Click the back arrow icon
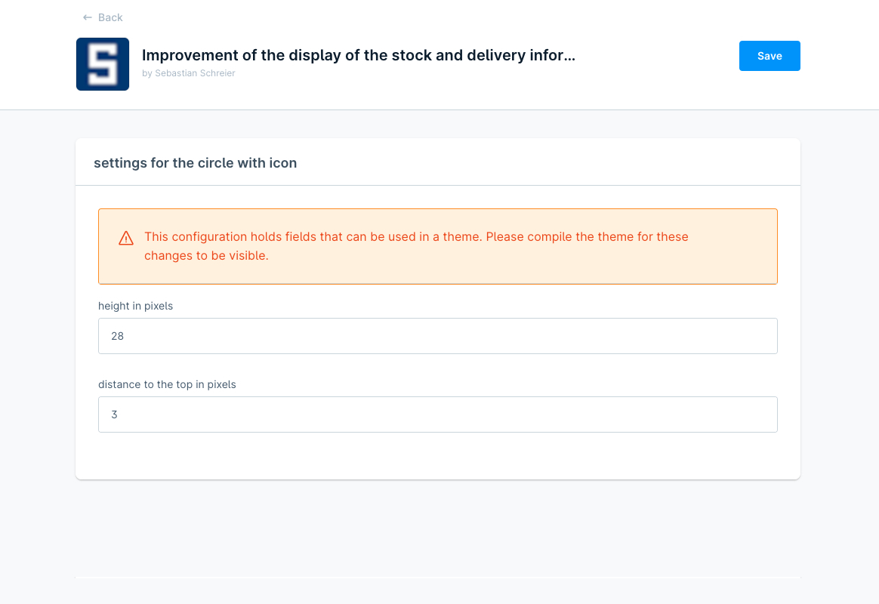Screen dimensions: 879x604 pyautogui.click(x=88, y=17)
